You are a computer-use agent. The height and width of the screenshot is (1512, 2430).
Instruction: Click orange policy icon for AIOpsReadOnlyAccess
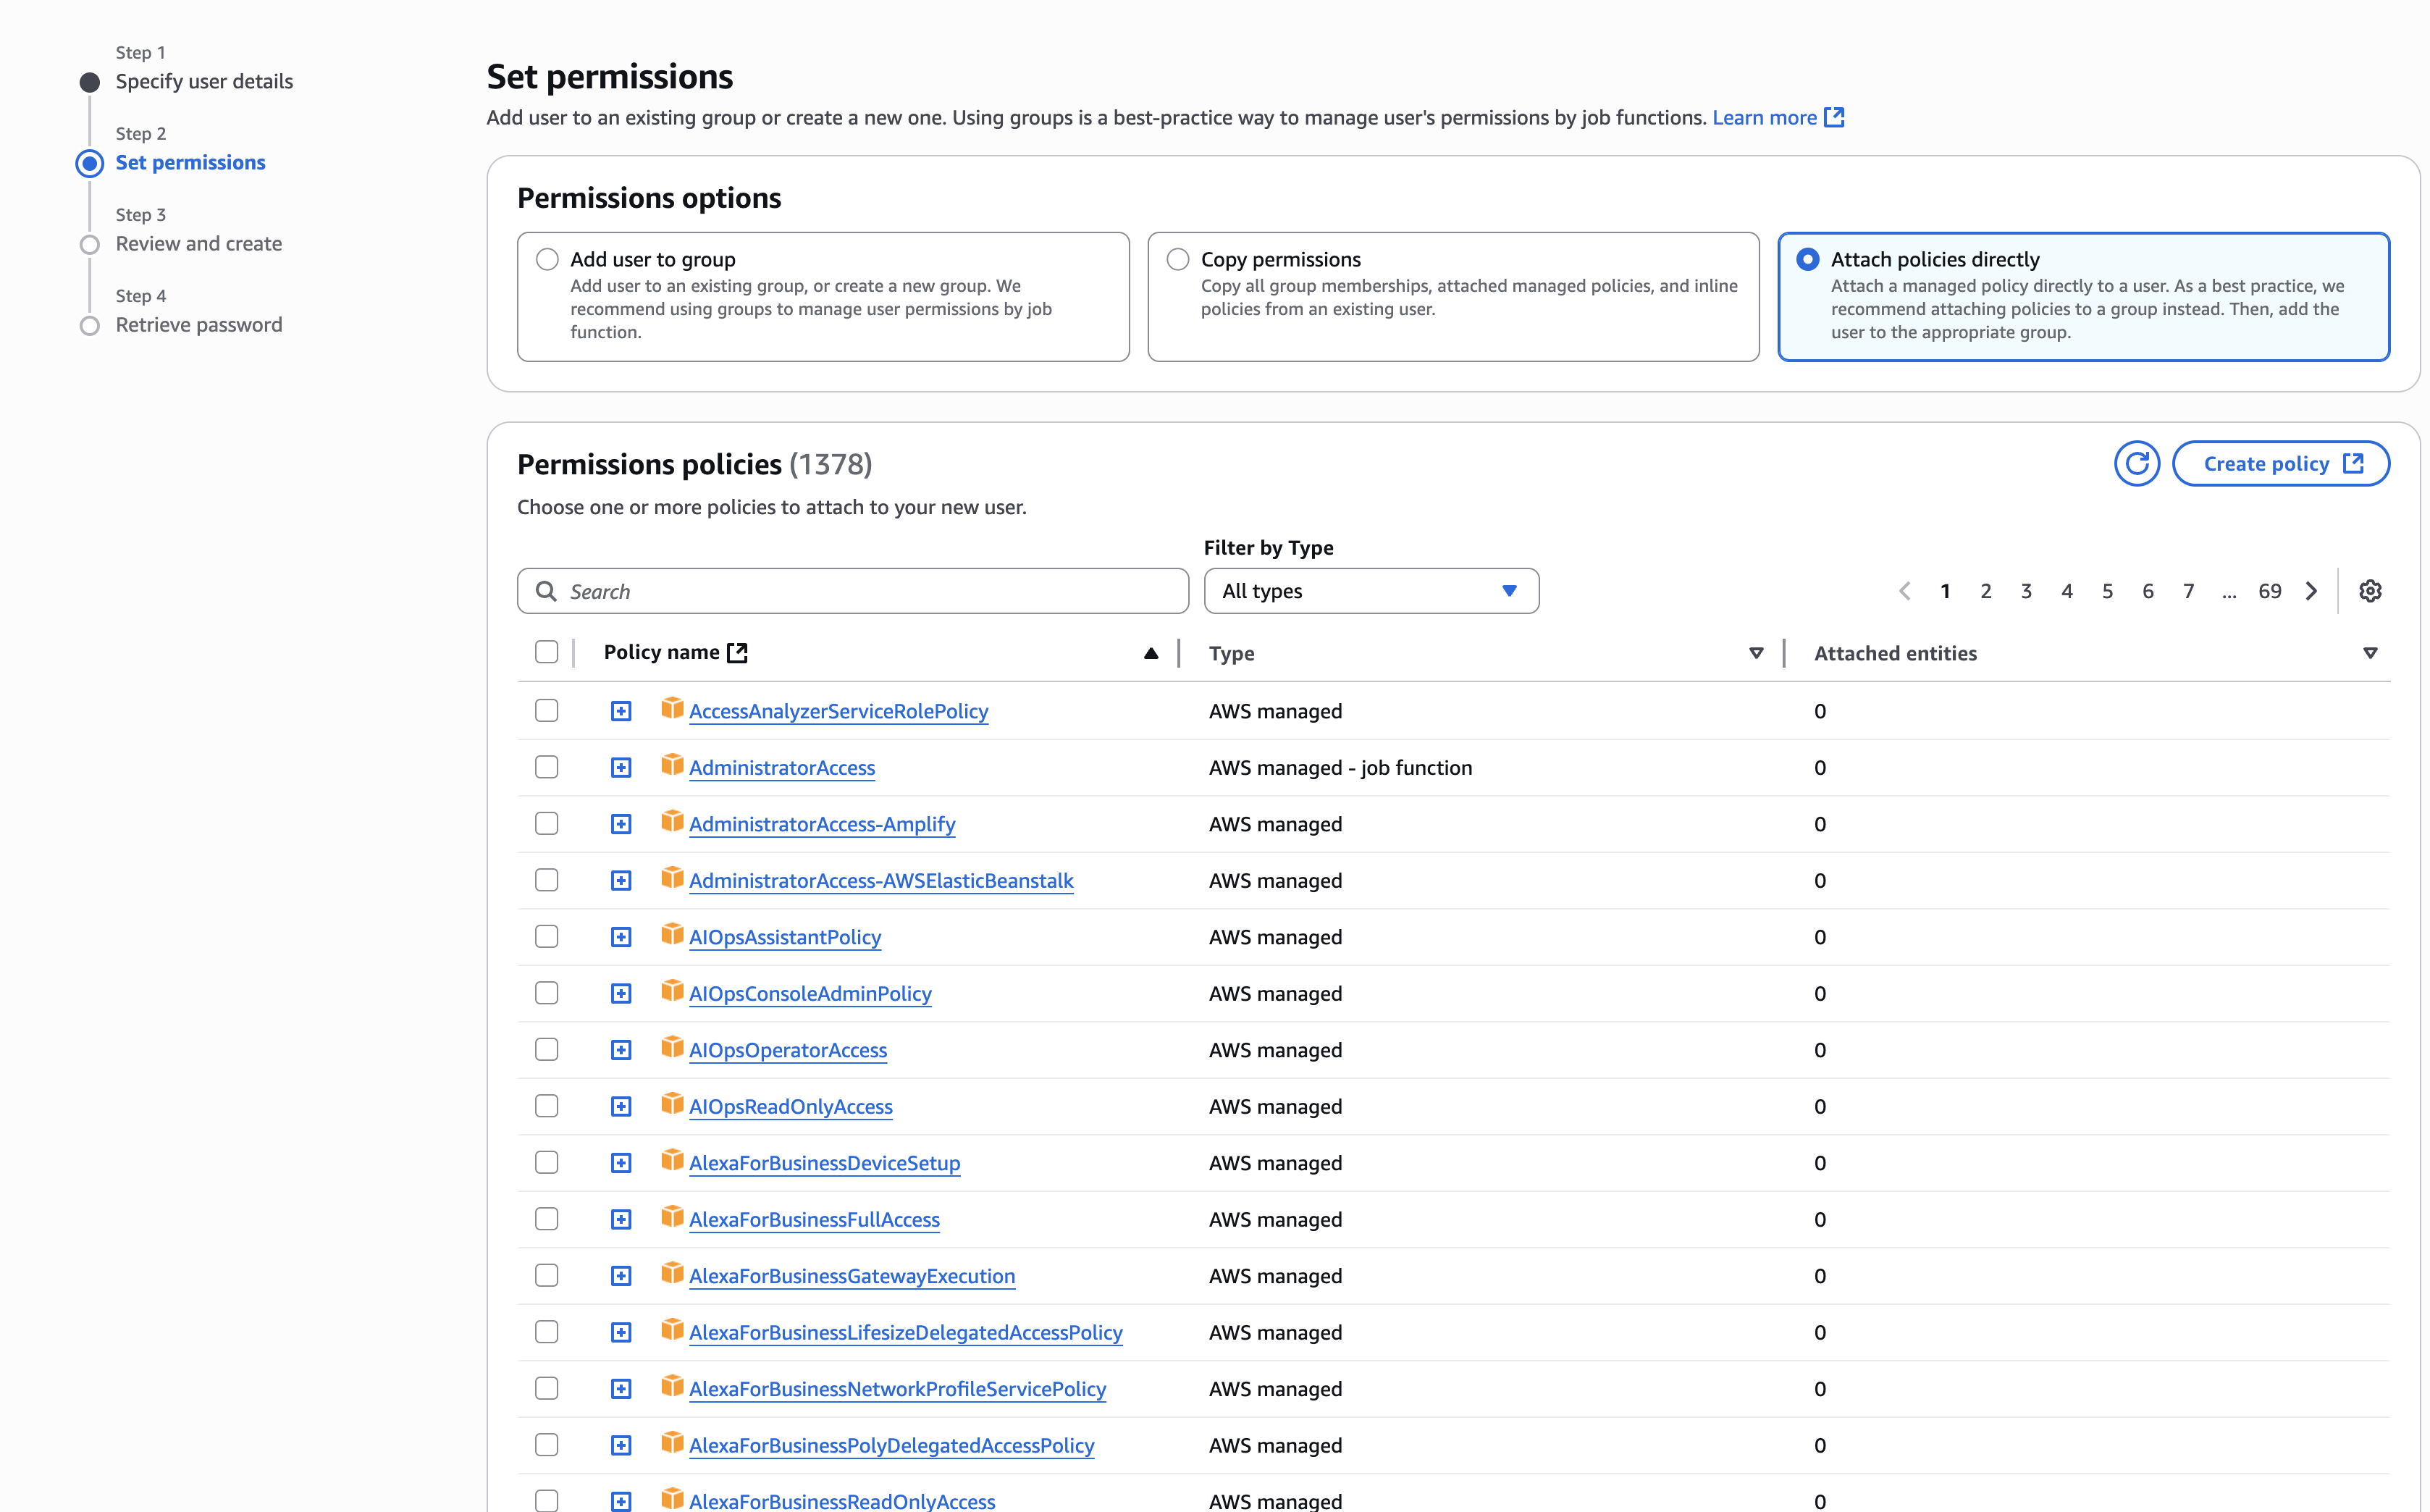pyautogui.click(x=672, y=1104)
